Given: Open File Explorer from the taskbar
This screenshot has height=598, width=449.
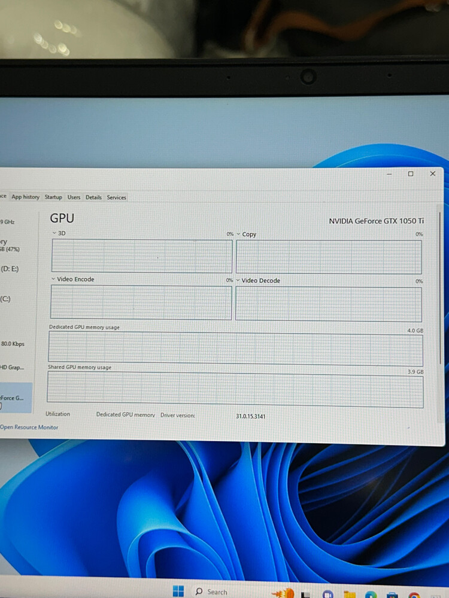Looking at the screenshot, I should point(350,594).
